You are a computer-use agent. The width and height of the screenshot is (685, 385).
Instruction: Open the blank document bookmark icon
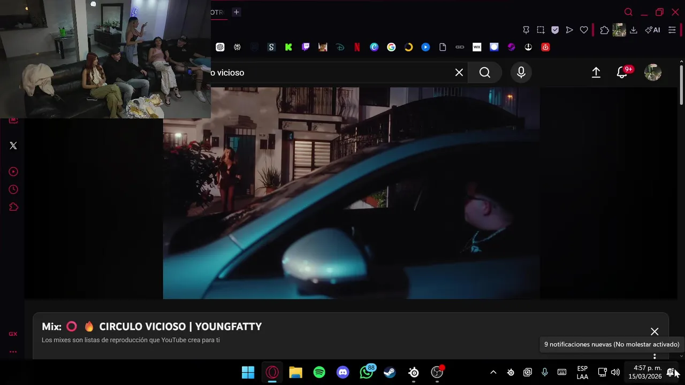[443, 47]
